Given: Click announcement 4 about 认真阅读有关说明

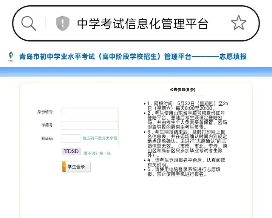Looking at the screenshot, I should coord(186,163).
